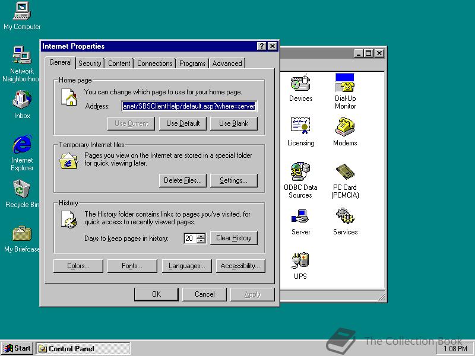
Task: Click the home page Address field
Action: (189, 106)
